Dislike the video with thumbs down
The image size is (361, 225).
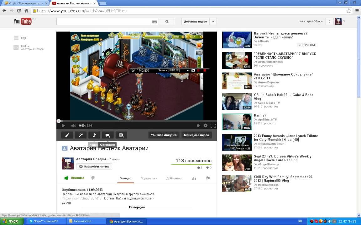(x=93, y=178)
